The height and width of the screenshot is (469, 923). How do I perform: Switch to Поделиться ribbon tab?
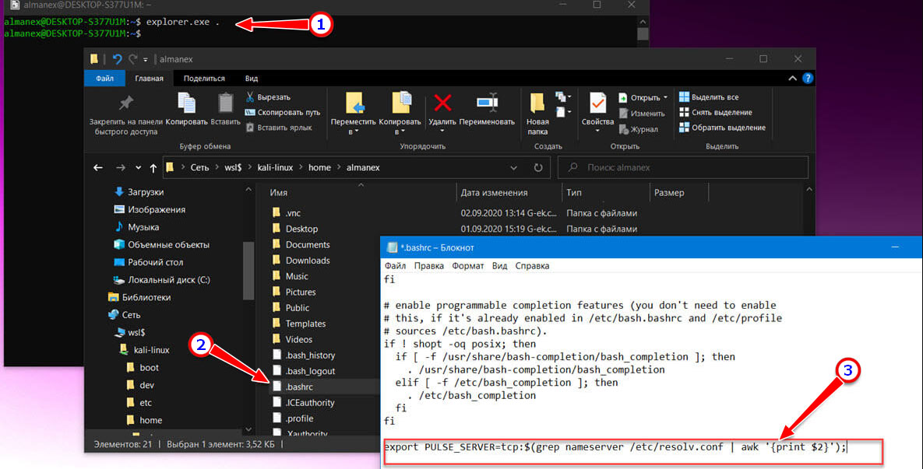click(204, 78)
